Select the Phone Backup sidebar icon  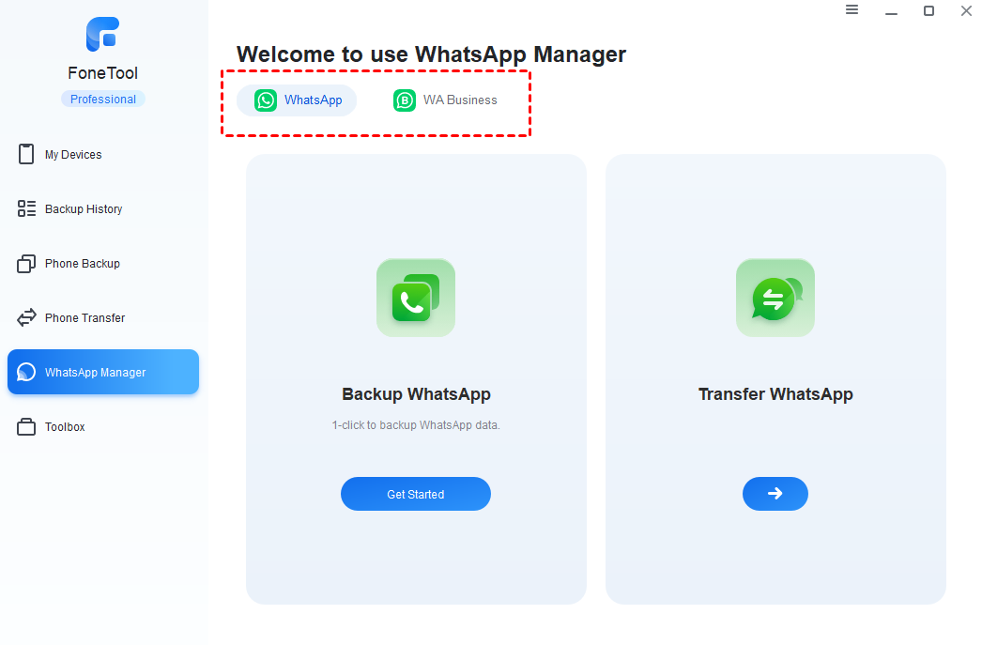tap(26, 264)
